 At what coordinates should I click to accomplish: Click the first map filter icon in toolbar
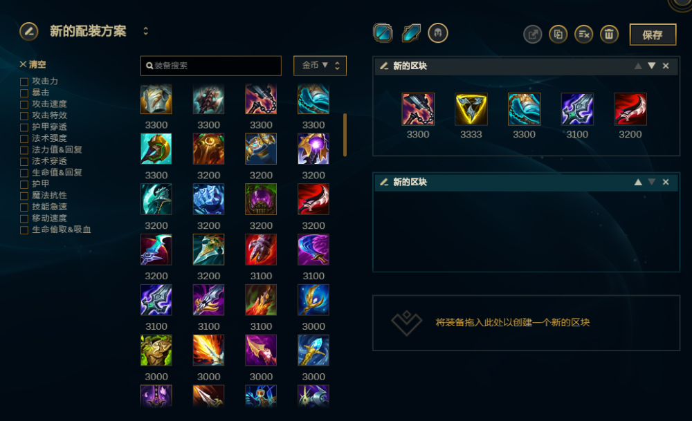(x=383, y=33)
